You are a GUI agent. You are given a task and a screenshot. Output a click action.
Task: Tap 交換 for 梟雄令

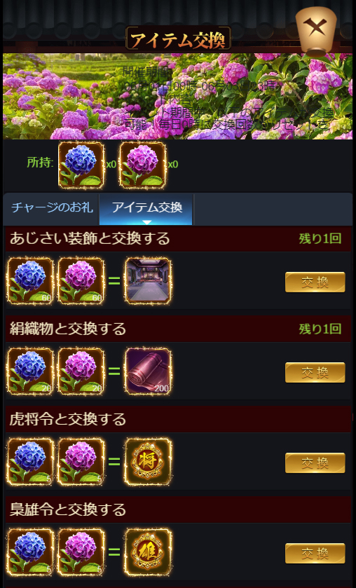point(315,553)
